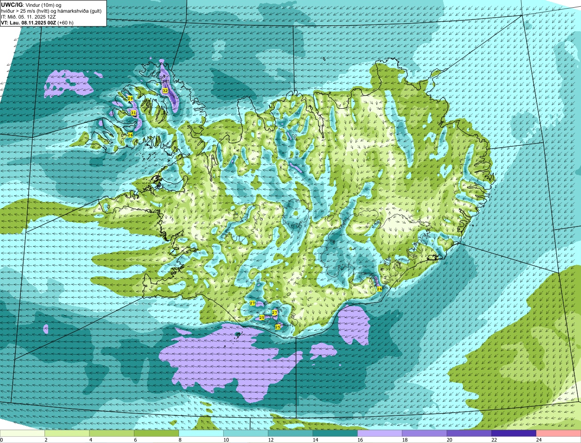Pick the 4–6 m/s green legend swatch

[x=112, y=433]
